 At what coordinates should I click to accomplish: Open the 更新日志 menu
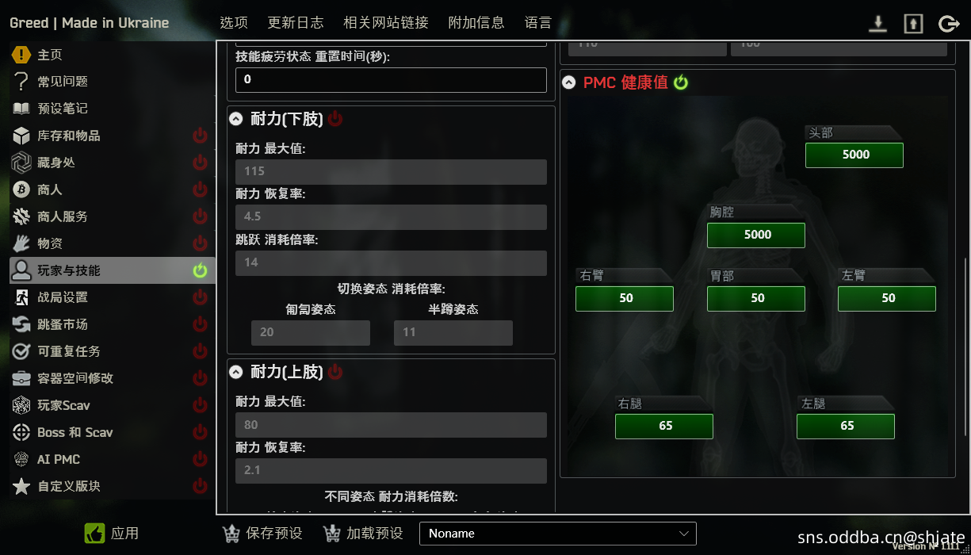pos(296,22)
